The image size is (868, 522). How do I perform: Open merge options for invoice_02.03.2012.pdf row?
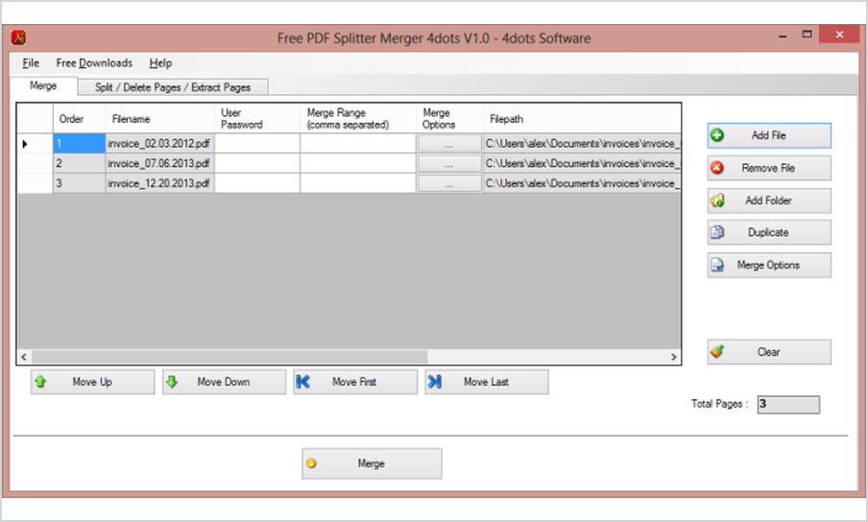coord(449,144)
